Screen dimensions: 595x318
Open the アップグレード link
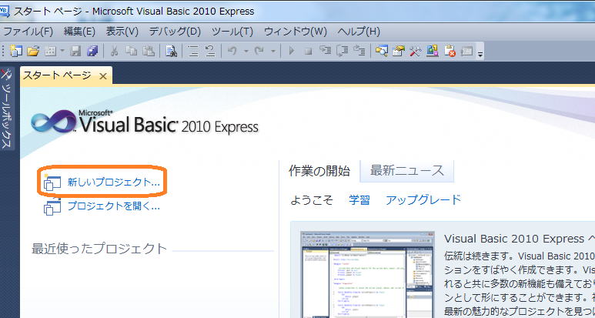(423, 200)
